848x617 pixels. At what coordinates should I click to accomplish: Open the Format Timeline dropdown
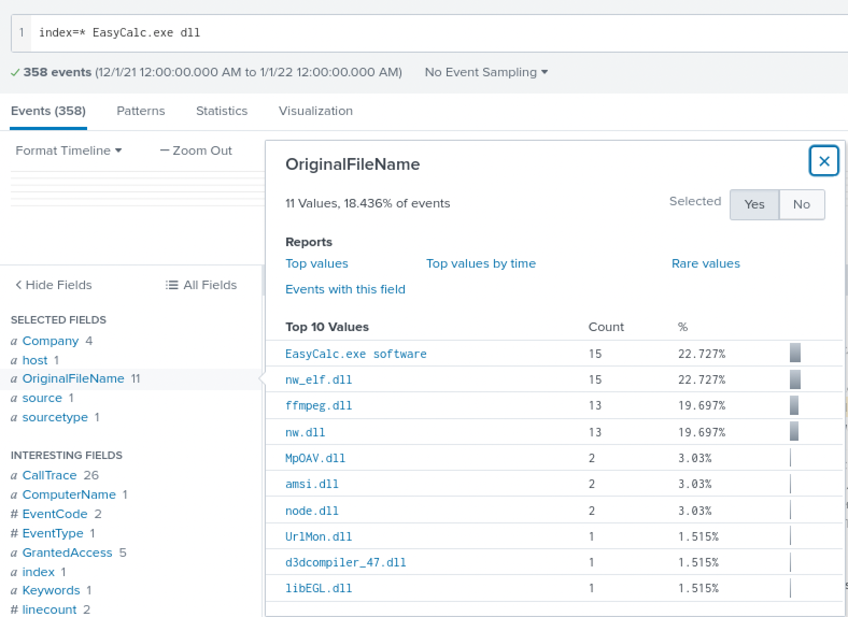(68, 150)
